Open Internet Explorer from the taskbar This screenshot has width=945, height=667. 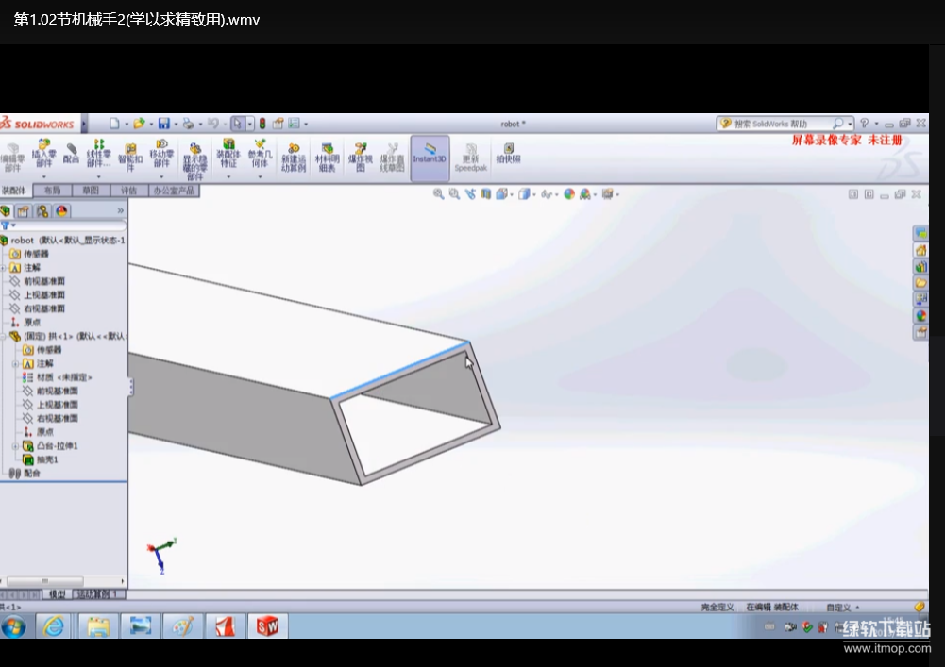point(55,625)
